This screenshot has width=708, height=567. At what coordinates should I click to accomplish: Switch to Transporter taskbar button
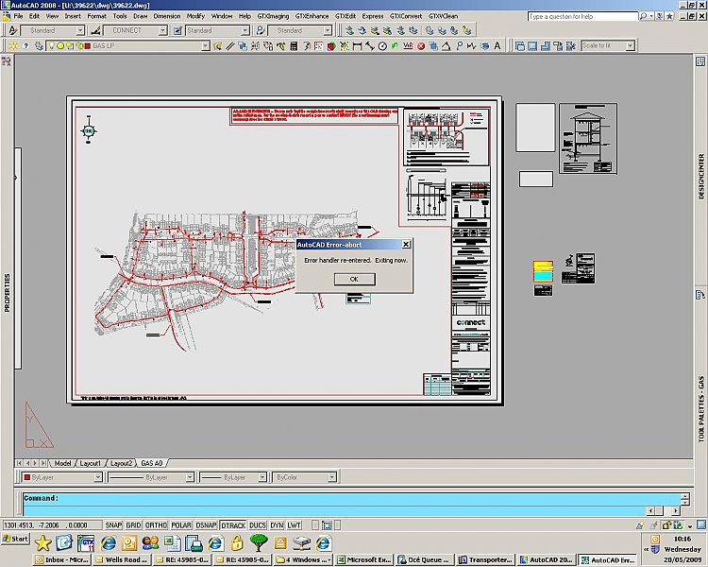coord(485,559)
